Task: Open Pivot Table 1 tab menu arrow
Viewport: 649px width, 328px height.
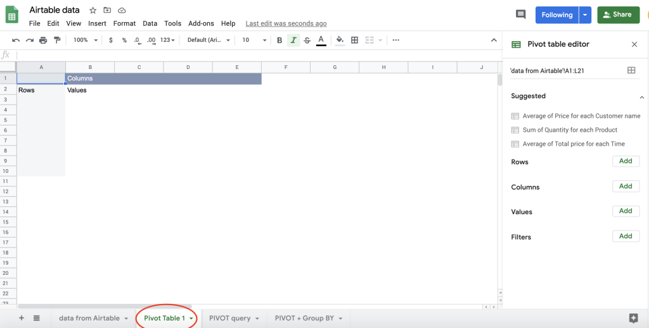Action: 191,319
